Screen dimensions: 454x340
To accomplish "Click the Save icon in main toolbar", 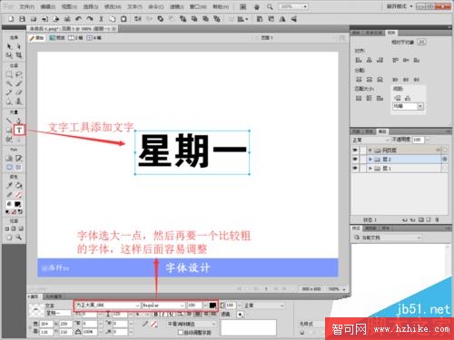I will pyautogui.click(x=22, y=19).
